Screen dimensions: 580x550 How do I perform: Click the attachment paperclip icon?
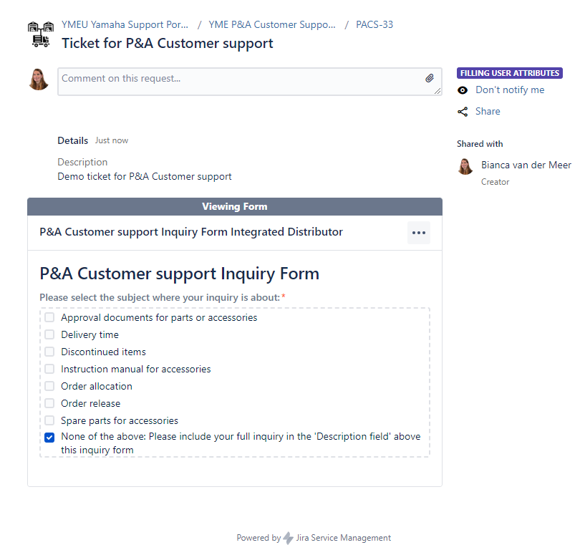tap(429, 78)
